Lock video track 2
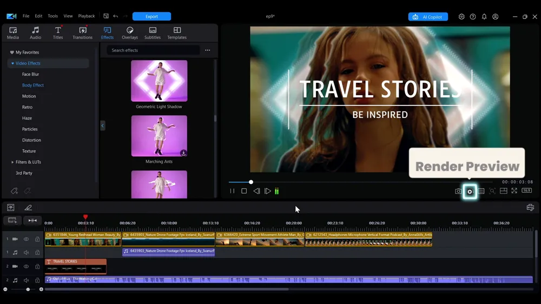 coord(37,266)
